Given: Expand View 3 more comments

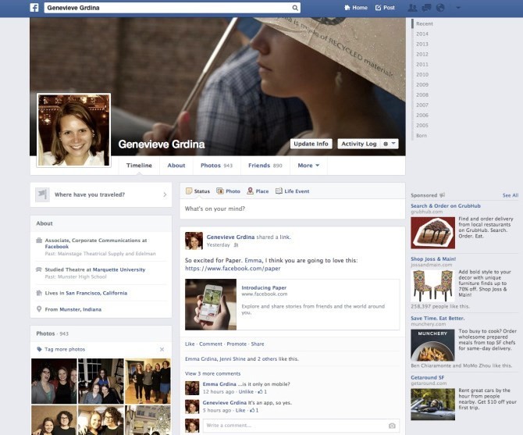Looking at the screenshot, I should 212,373.
